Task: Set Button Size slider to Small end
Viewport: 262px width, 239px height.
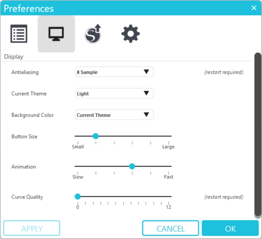Action: tap(78, 136)
